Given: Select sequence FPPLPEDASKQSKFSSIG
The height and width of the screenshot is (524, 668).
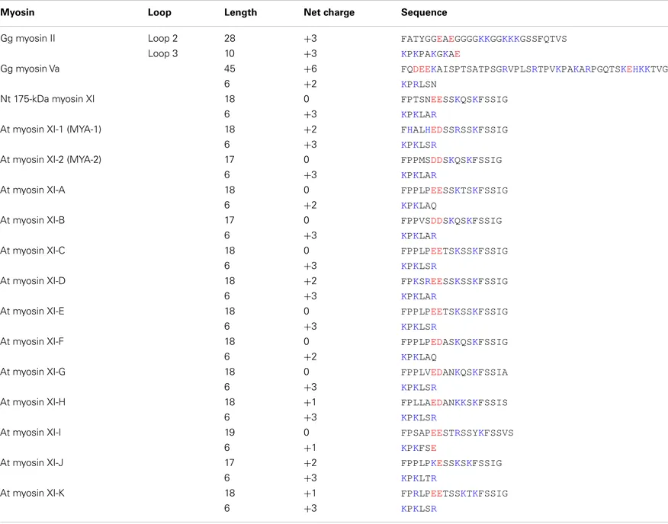Looking at the screenshot, I should click(x=454, y=342).
